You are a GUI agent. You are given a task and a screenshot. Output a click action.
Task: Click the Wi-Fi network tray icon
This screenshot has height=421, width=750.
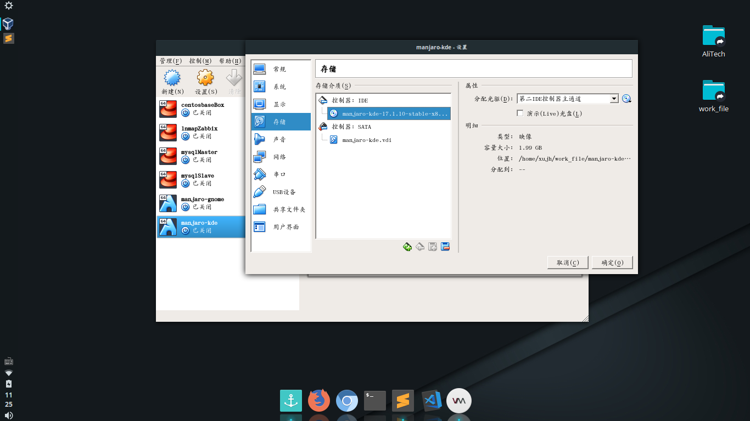tap(8, 373)
